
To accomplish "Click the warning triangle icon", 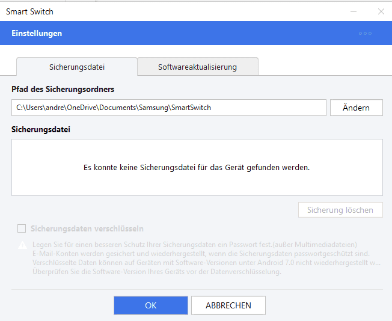I will [22, 245].
